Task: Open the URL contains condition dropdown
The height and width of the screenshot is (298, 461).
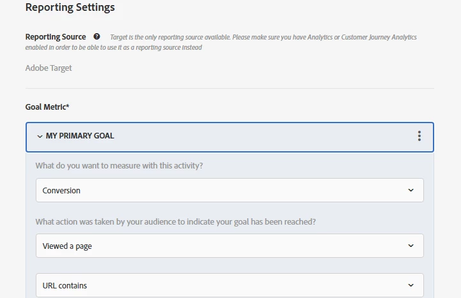Action: (x=229, y=285)
